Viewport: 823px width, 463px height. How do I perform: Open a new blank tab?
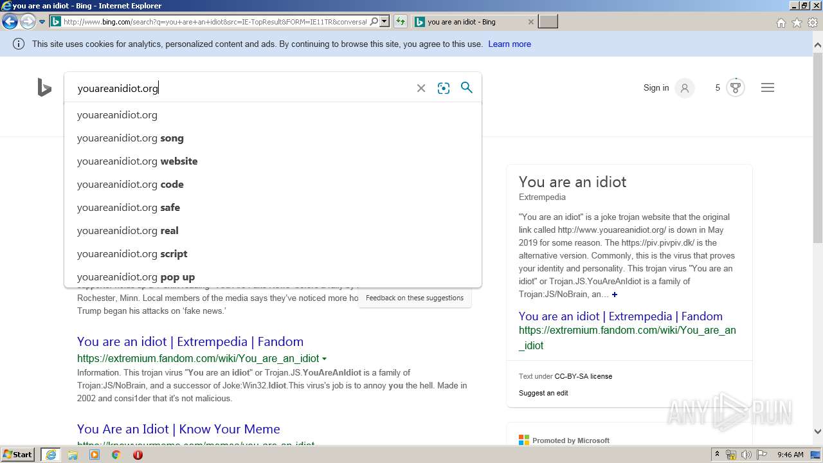click(x=548, y=21)
